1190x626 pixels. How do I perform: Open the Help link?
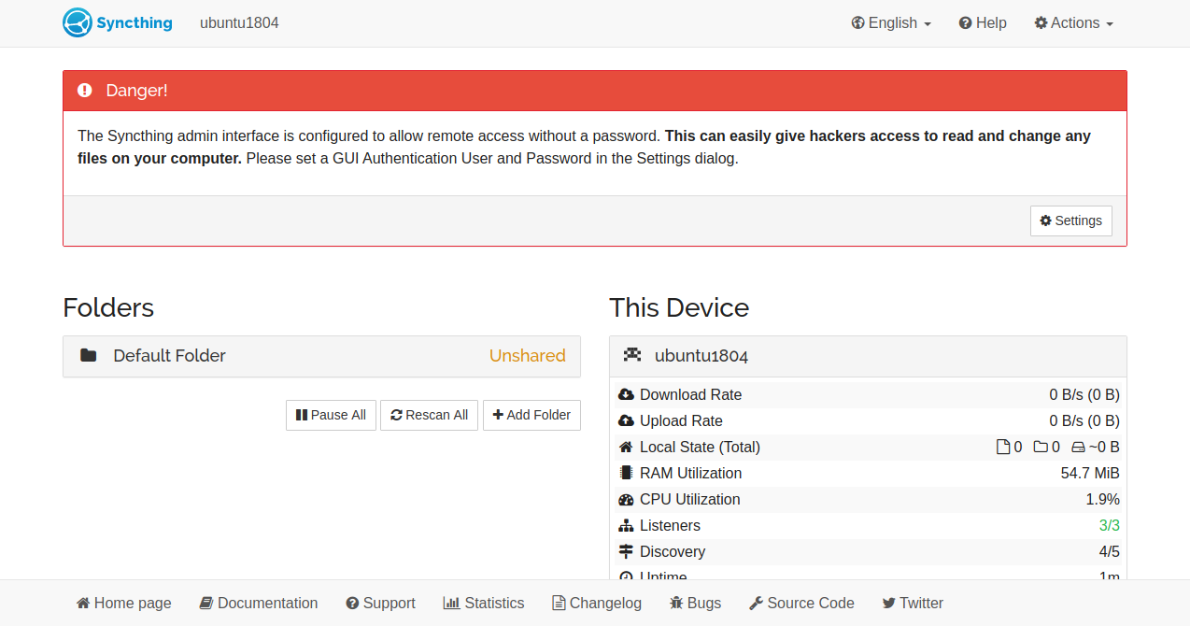983,23
